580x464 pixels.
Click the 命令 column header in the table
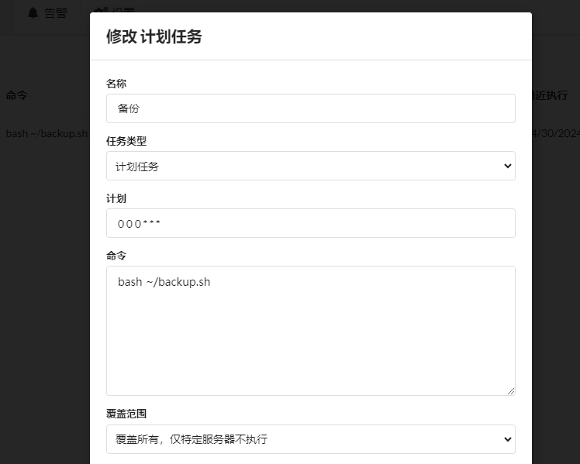[17, 95]
